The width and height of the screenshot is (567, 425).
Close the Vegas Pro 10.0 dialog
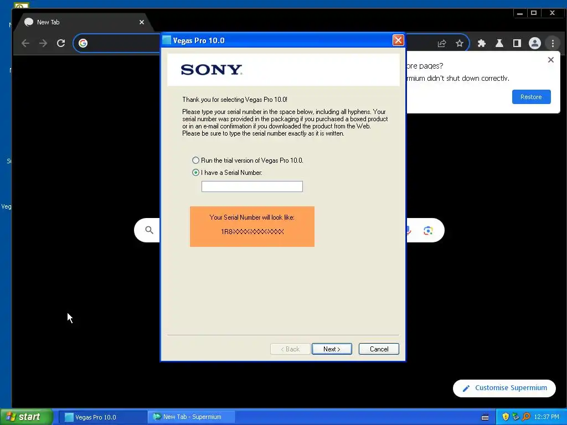tap(398, 40)
